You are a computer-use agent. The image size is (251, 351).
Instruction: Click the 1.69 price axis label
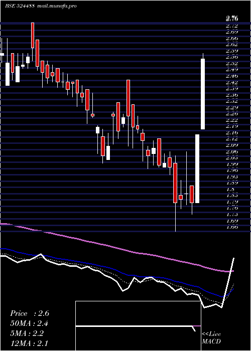click(x=232, y=221)
